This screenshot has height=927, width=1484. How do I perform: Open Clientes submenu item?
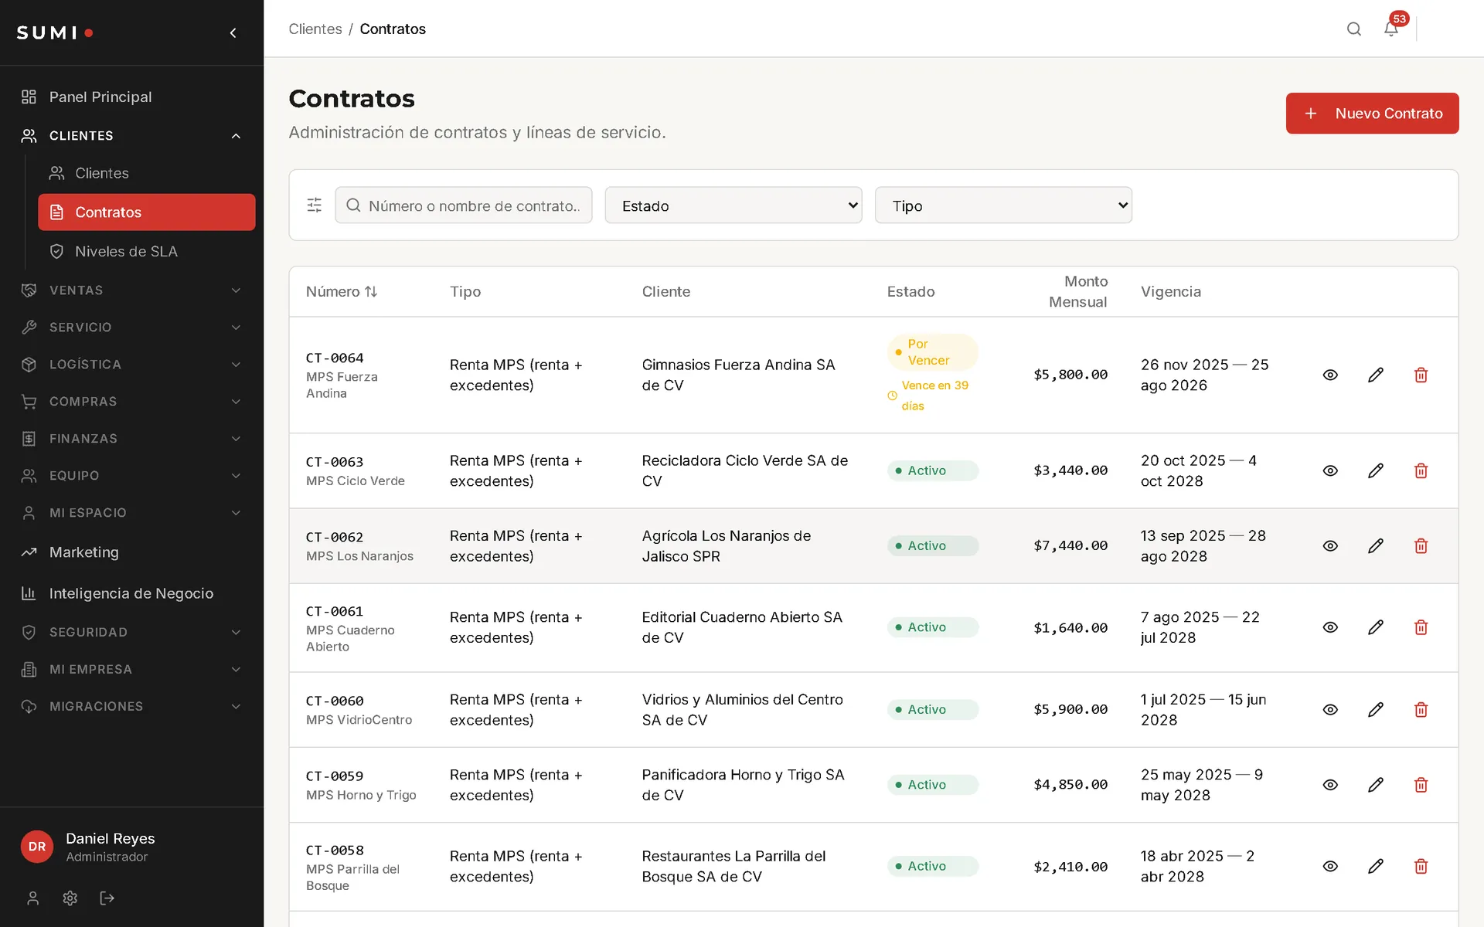(147, 174)
